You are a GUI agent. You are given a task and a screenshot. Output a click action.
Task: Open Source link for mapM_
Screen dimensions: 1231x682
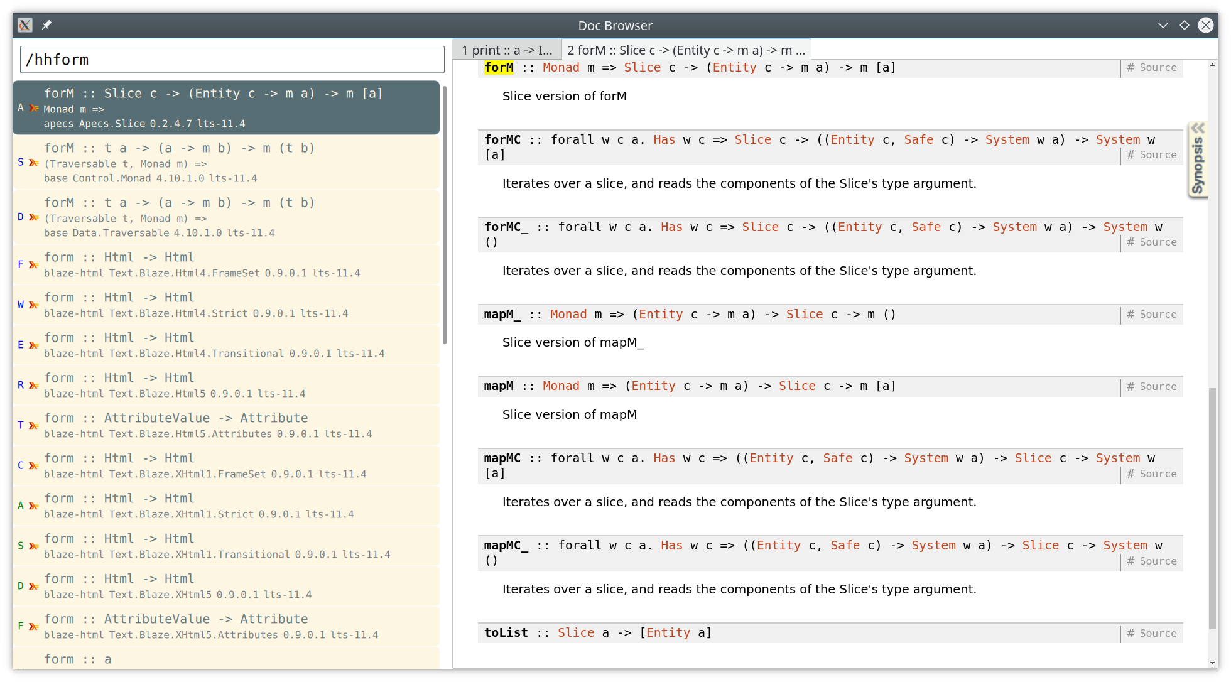click(1152, 315)
